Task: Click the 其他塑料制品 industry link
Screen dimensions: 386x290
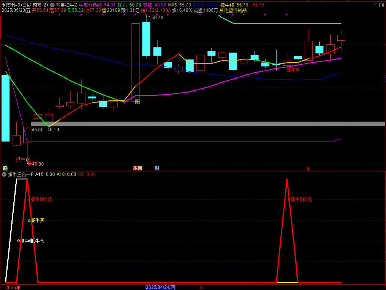Action: click(x=232, y=11)
